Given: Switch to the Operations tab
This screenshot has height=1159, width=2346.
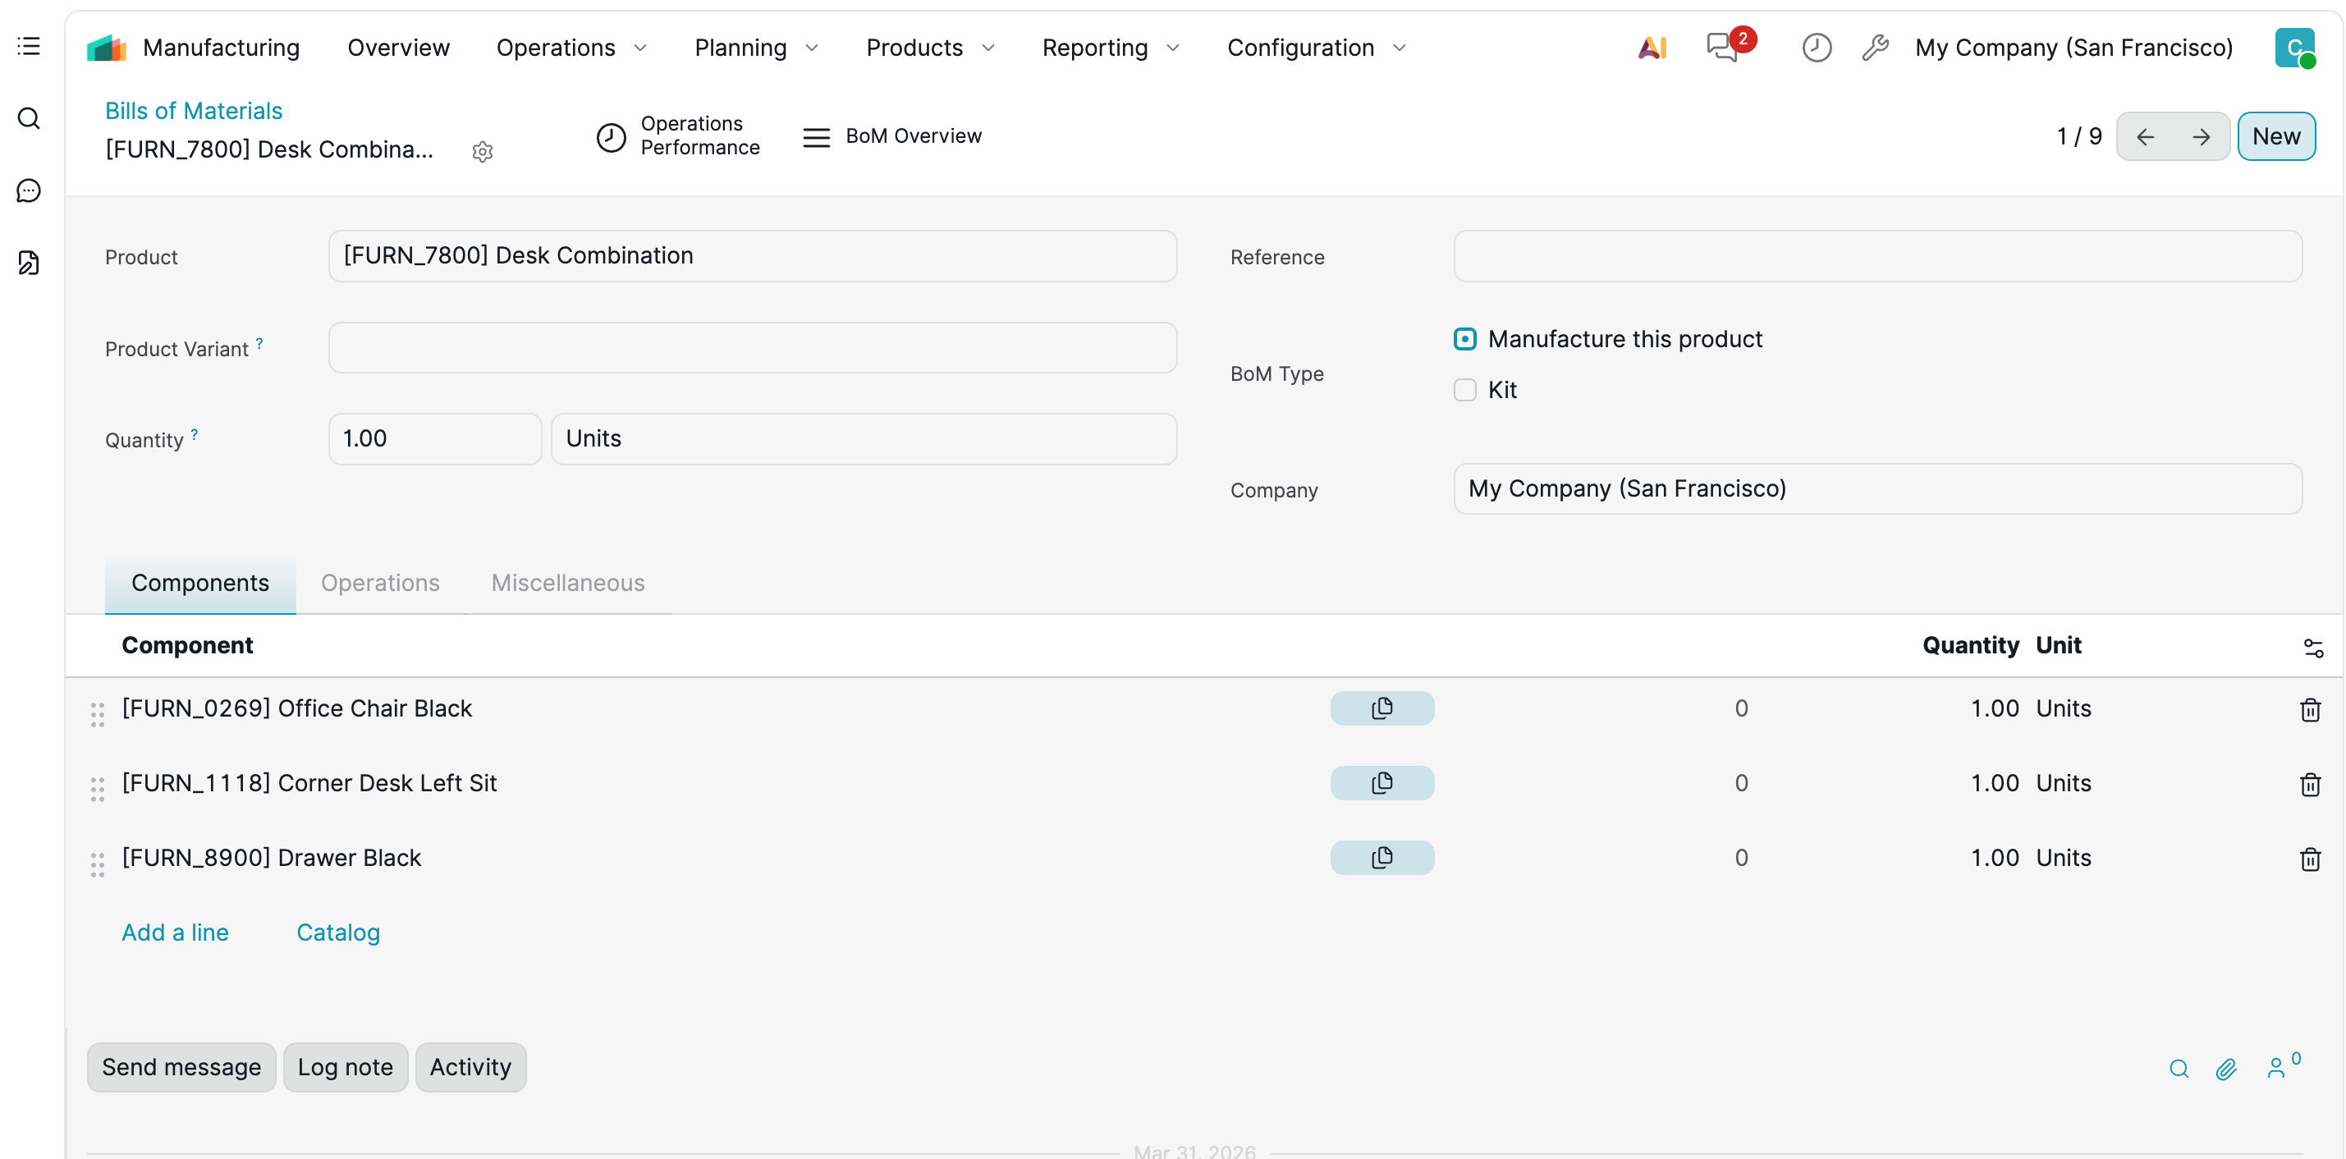Looking at the screenshot, I should pos(380,583).
